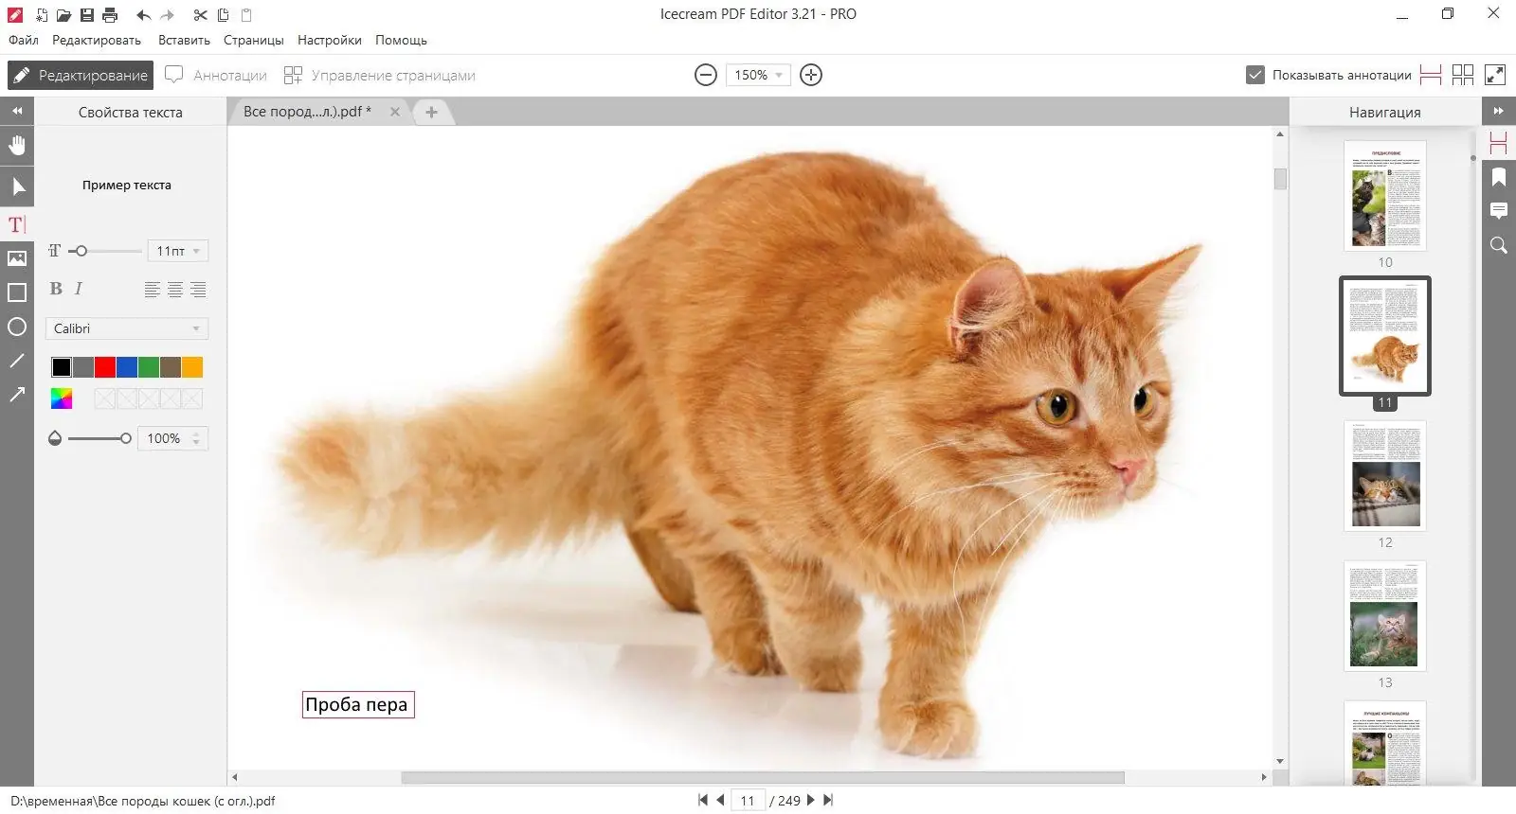1516x814 pixels.
Task: Select the insert Image tool
Action: point(17,258)
